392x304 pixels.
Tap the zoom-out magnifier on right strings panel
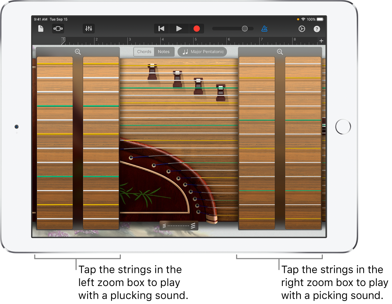pyautogui.click(x=280, y=51)
